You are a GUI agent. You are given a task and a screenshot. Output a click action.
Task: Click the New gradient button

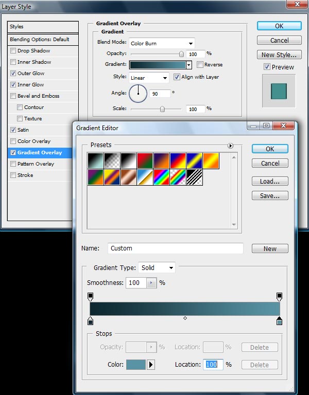point(270,248)
